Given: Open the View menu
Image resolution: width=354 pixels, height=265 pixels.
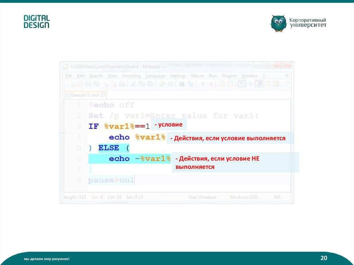Looking at the screenshot, I should [x=112, y=76].
